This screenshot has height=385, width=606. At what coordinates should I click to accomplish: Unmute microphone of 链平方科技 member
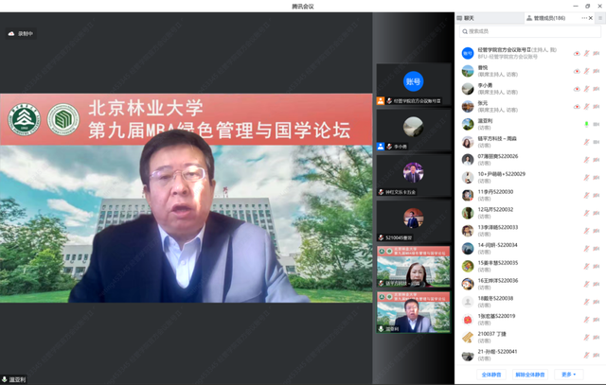point(586,142)
